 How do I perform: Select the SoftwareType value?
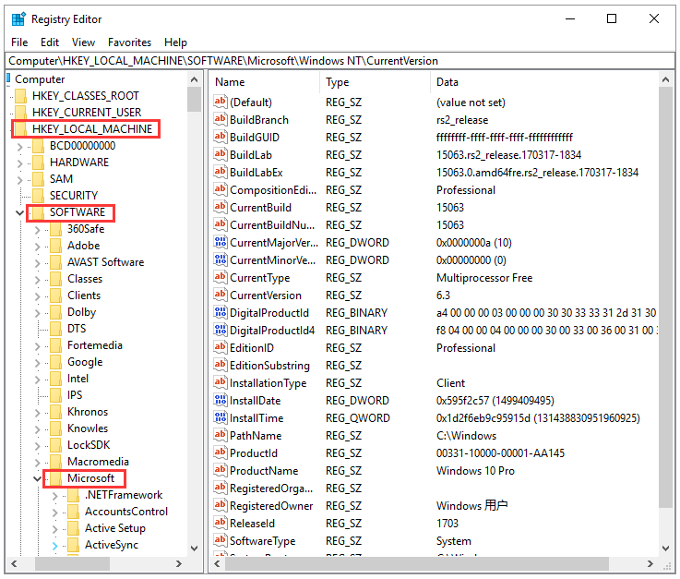click(262, 541)
